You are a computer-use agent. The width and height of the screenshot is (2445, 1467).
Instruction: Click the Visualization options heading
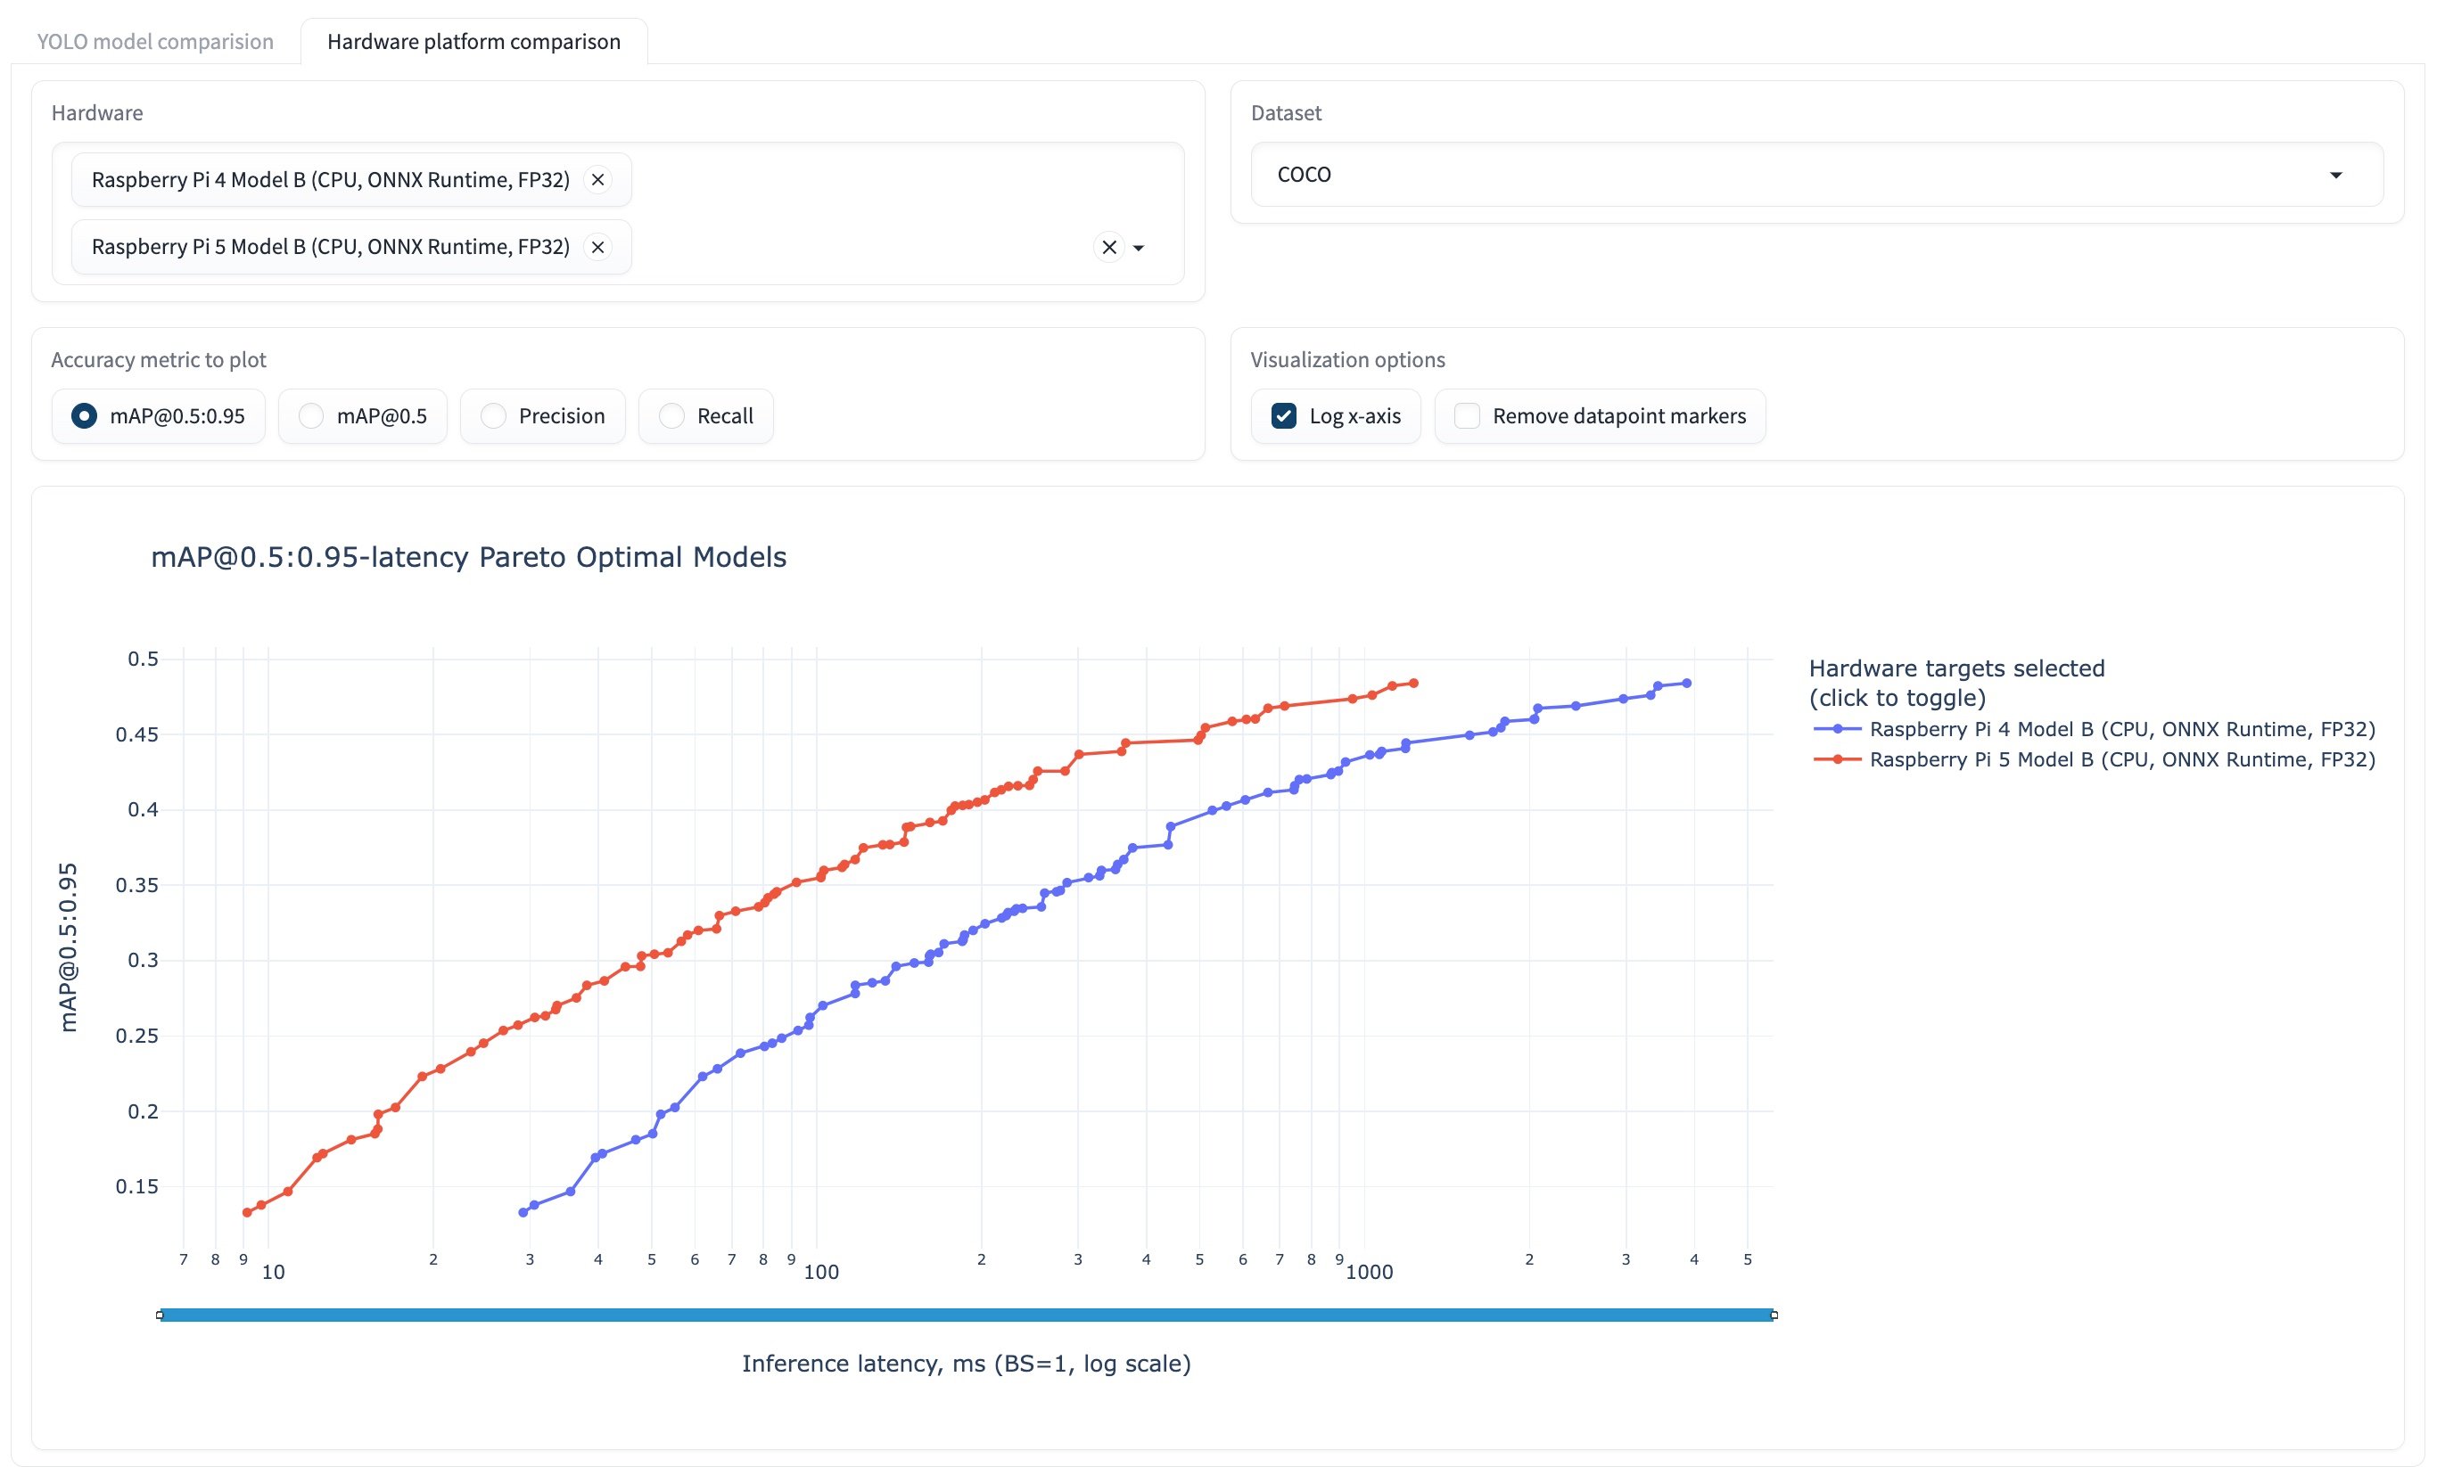[x=1347, y=360]
